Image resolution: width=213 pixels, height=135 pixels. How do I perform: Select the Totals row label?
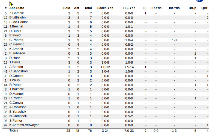[x=14, y=131]
